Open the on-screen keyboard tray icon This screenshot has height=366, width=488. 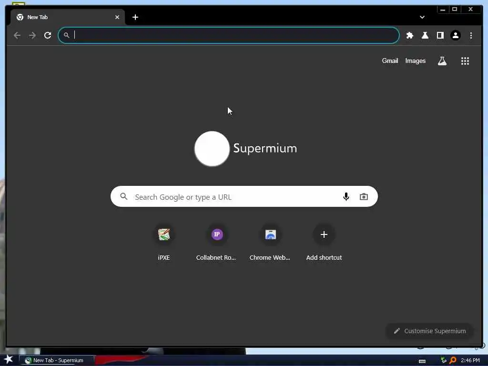pyautogui.click(x=422, y=361)
